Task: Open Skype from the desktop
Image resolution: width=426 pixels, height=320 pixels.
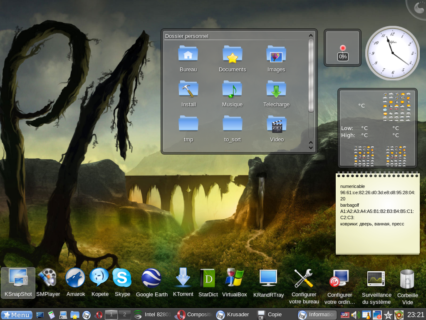Action: [x=122, y=278]
